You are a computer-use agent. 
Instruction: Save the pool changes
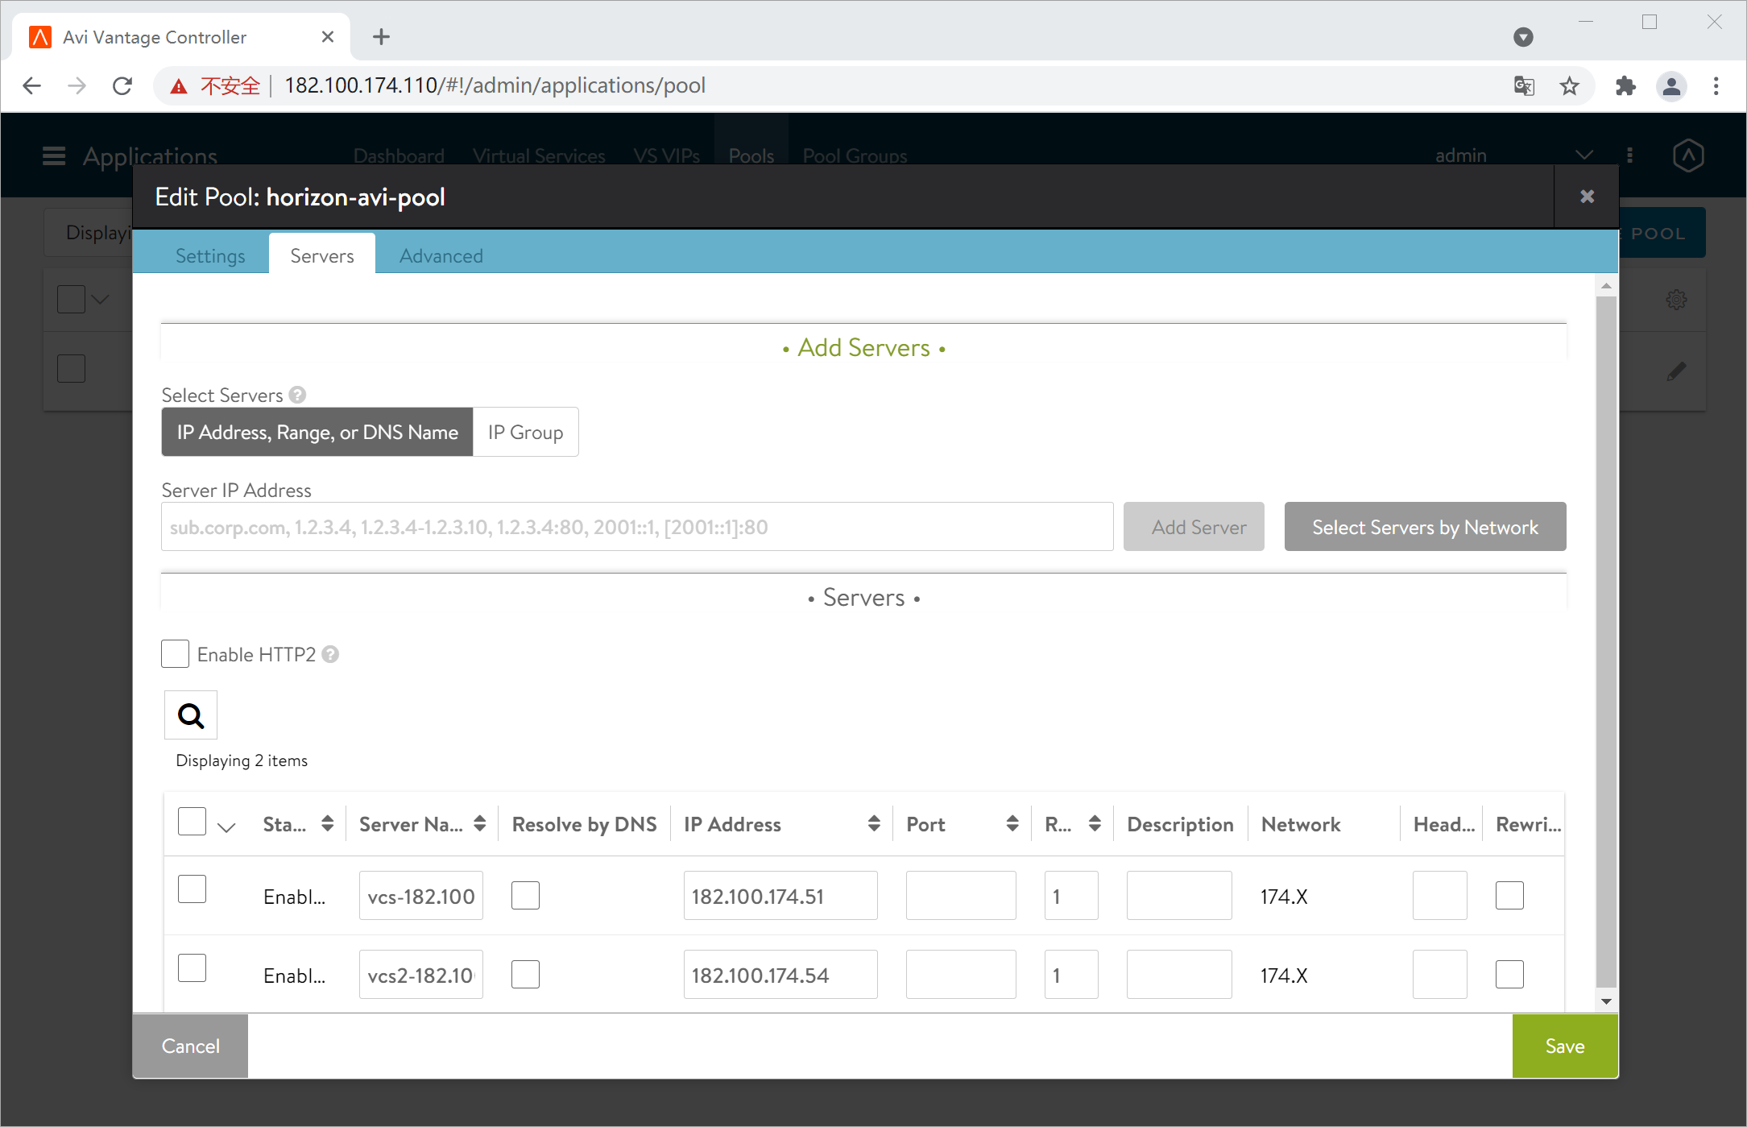1564,1046
